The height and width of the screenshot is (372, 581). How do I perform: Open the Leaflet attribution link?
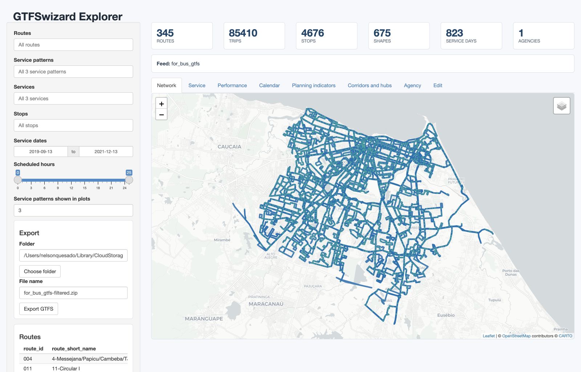tap(489, 336)
